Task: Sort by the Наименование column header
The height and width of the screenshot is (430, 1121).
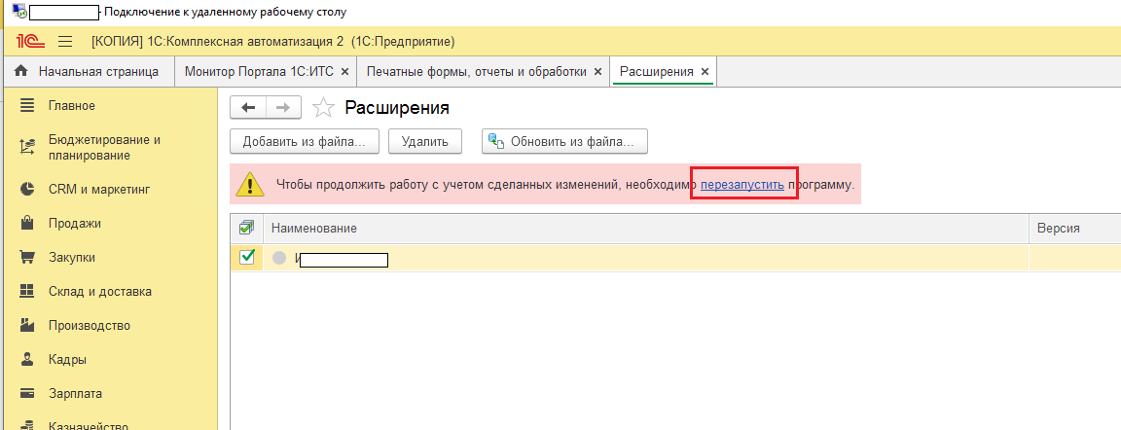Action: pos(645,228)
